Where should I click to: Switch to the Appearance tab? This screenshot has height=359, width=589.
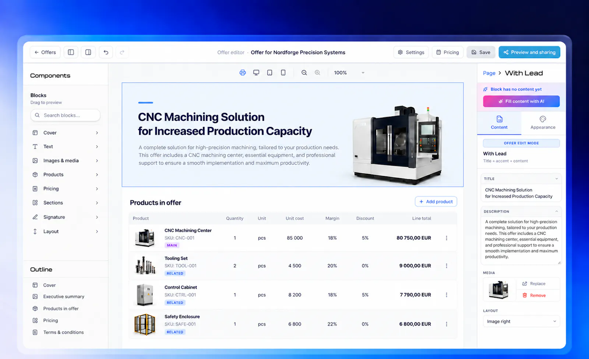pyautogui.click(x=543, y=123)
